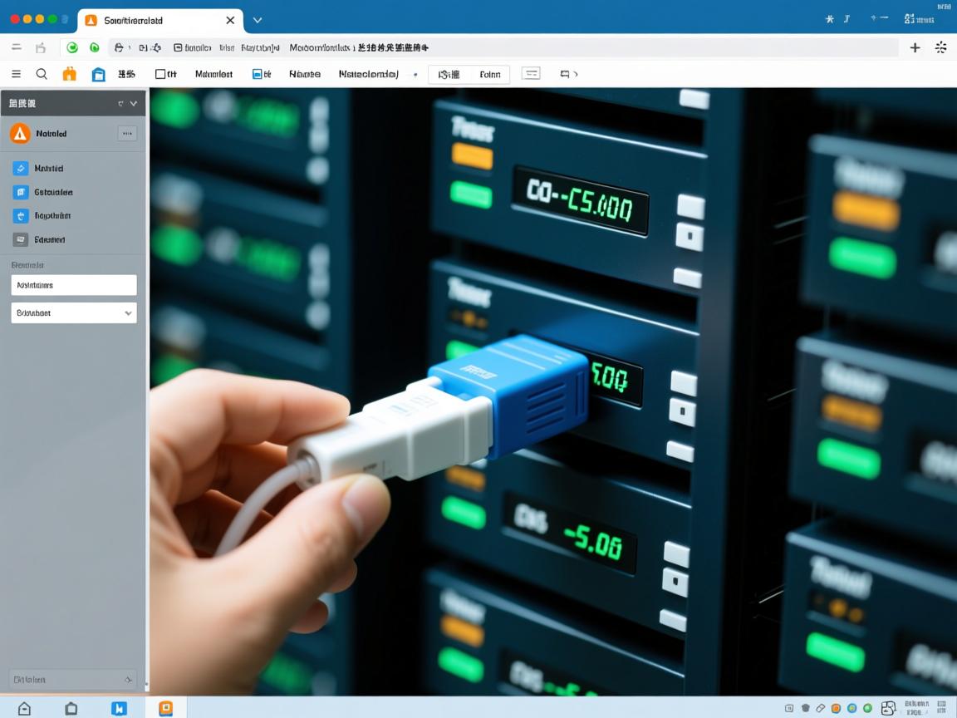Click the magnifying glass search icon
The height and width of the screenshot is (718, 957).
pyautogui.click(x=42, y=74)
